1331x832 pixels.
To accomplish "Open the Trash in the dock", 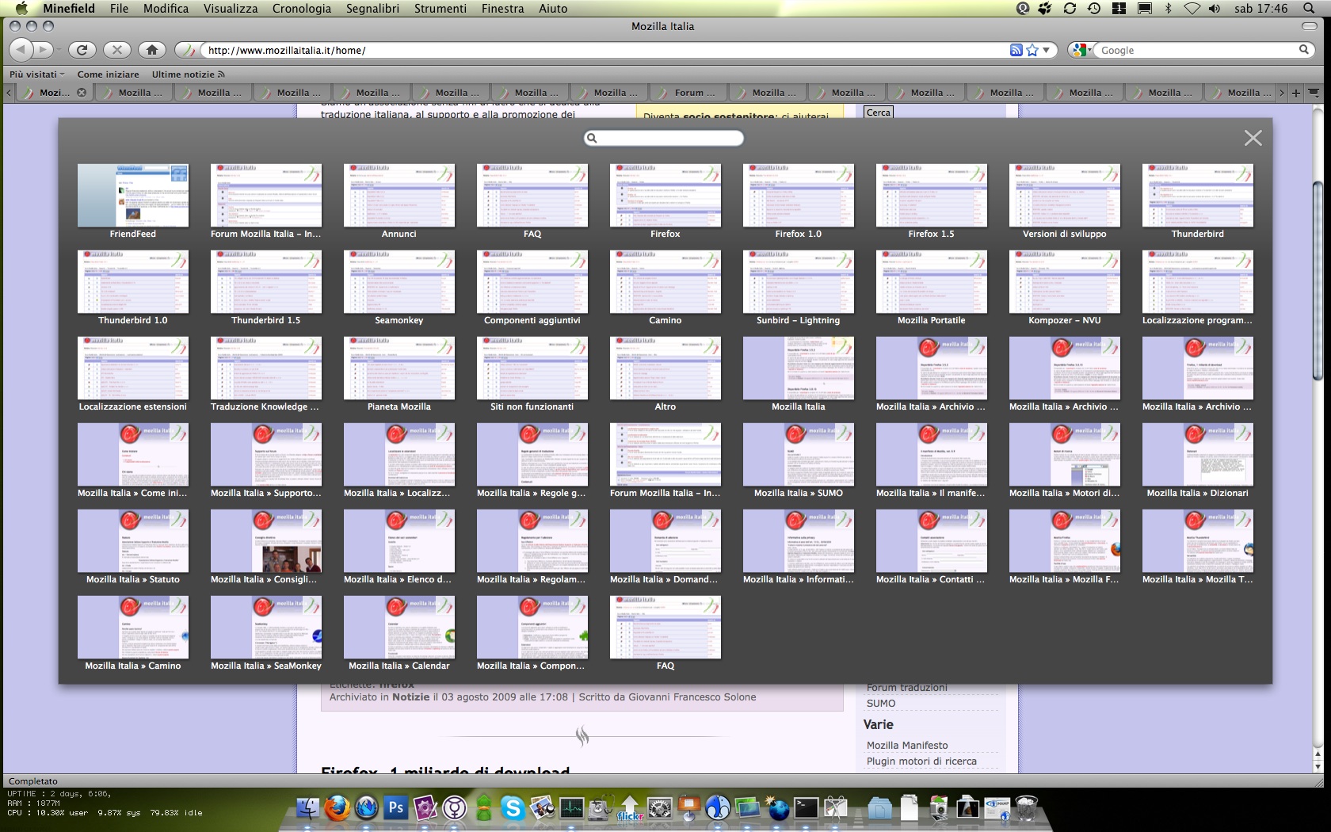I will pyautogui.click(x=1026, y=808).
